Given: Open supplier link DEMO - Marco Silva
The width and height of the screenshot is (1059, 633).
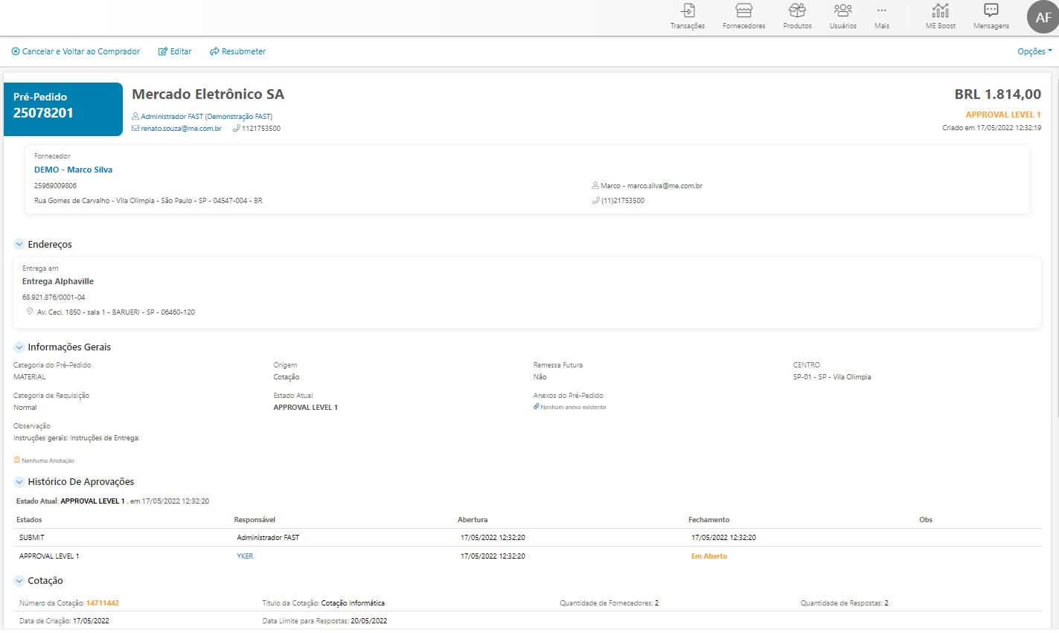Looking at the screenshot, I should click(73, 170).
